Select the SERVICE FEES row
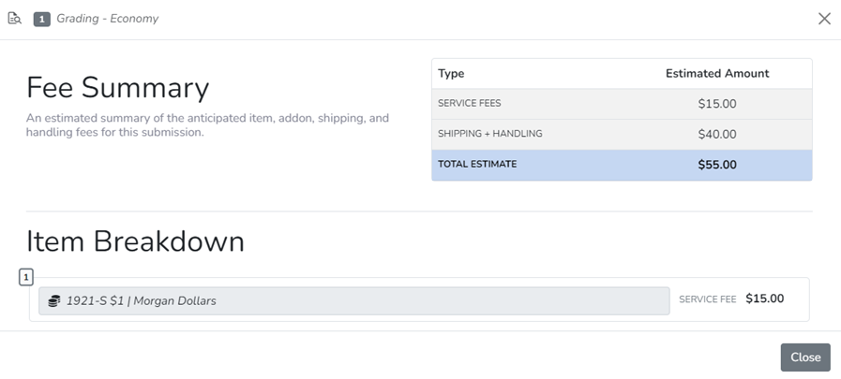Screen dimensions: 841x379 tap(622, 104)
